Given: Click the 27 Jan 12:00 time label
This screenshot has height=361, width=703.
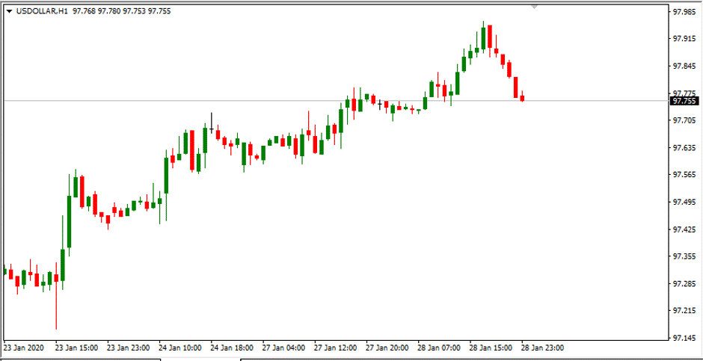Looking at the screenshot, I should [x=336, y=348].
